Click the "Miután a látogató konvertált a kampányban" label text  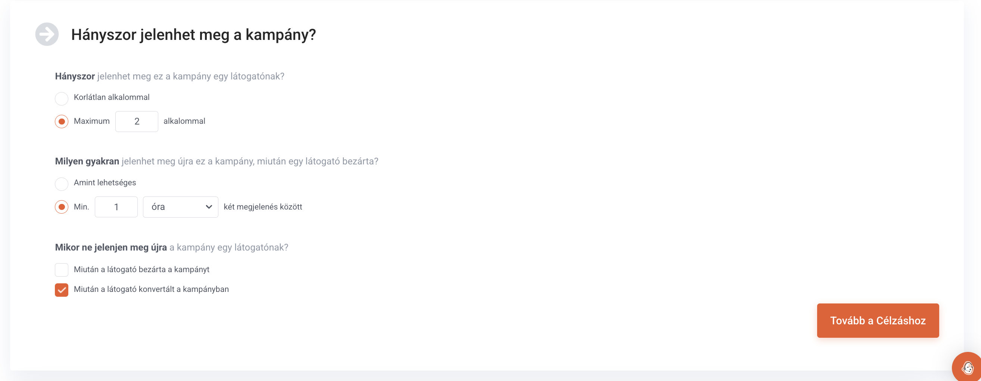[x=151, y=289]
